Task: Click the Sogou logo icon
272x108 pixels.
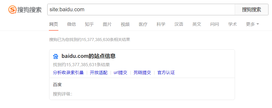Action: tap(12, 9)
